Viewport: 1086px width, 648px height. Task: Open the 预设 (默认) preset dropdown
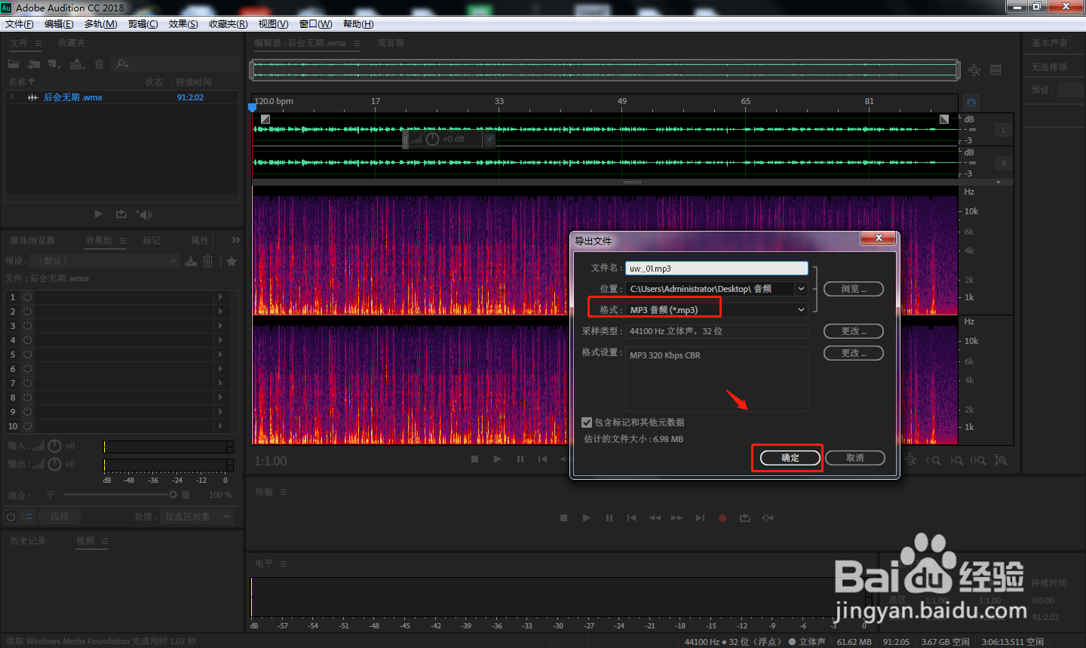pyautogui.click(x=105, y=261)
